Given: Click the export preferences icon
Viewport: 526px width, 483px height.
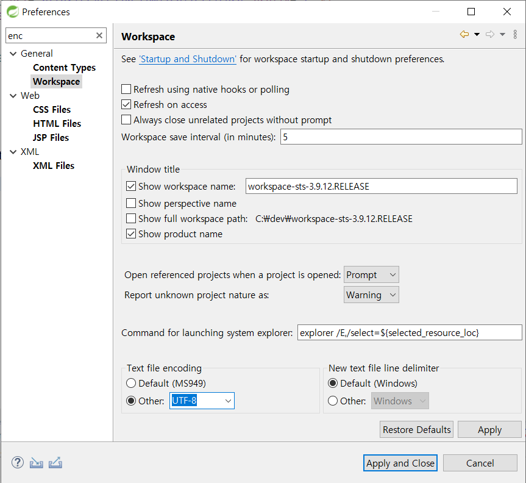Looking at the screenshot, I should point(55,462).
